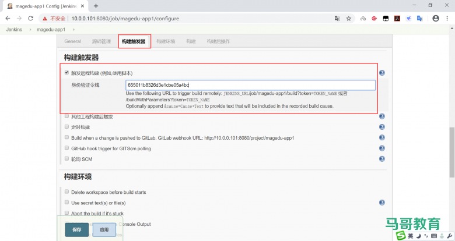Screen dimensions: 455x241
Task: Open the red circular extension icon
Action: tap(374, 19)
